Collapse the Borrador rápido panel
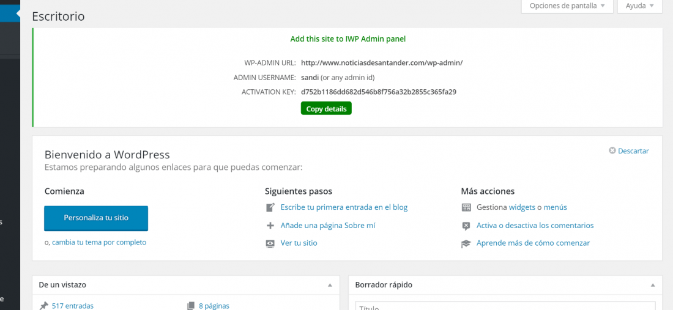This screenshot has height=310, width=673. point(652,285)
